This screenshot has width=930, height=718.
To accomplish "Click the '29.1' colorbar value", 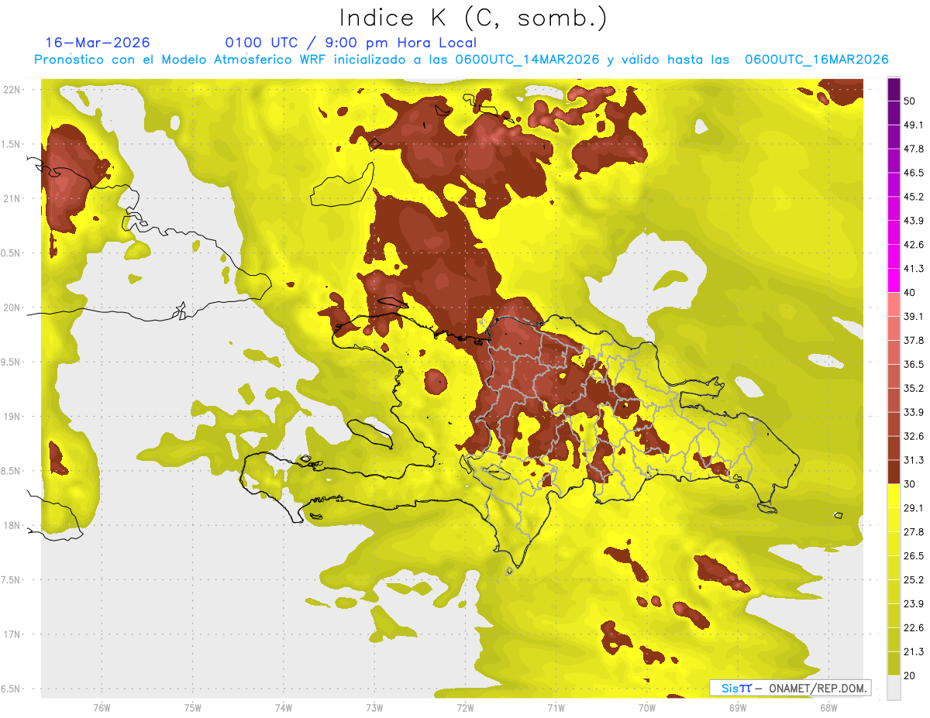I will pos(914,508).
